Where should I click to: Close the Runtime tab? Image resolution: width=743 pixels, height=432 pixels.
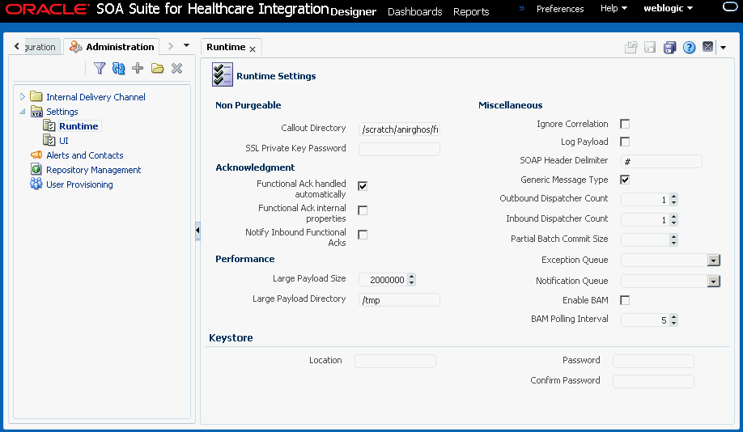[253, 49]
